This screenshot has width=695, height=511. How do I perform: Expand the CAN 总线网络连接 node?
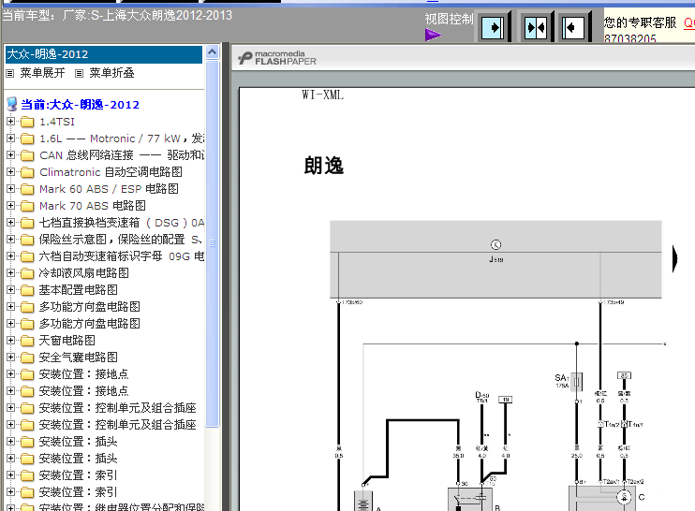10,155
